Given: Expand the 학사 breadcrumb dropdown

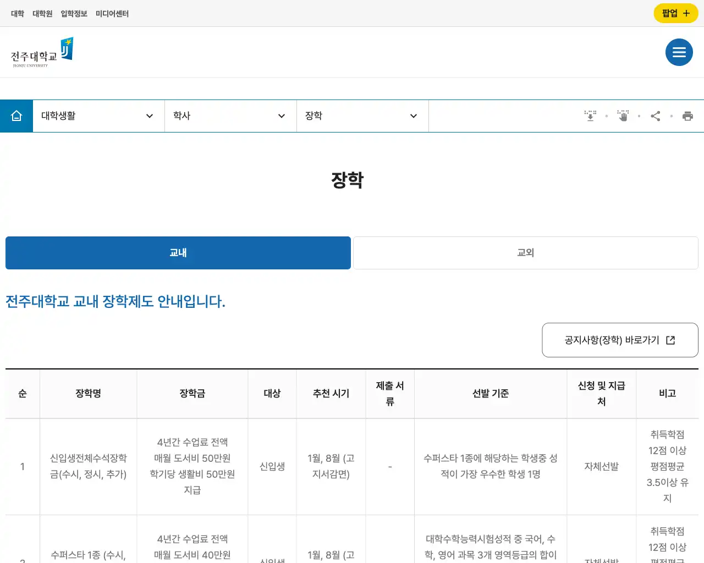Looking at the screenshot, I should click(231, 116).
